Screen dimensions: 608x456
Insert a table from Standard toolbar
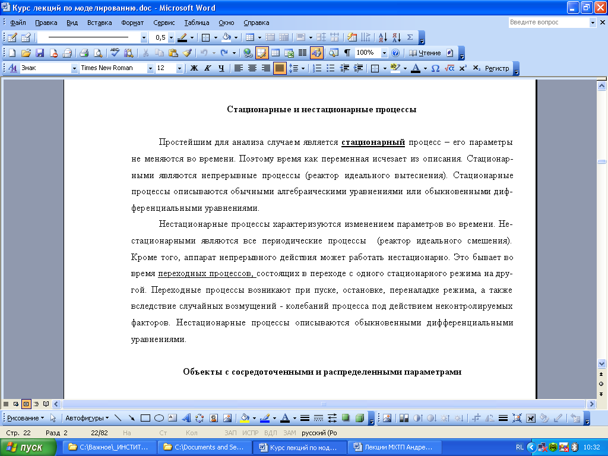click(275, 53)
